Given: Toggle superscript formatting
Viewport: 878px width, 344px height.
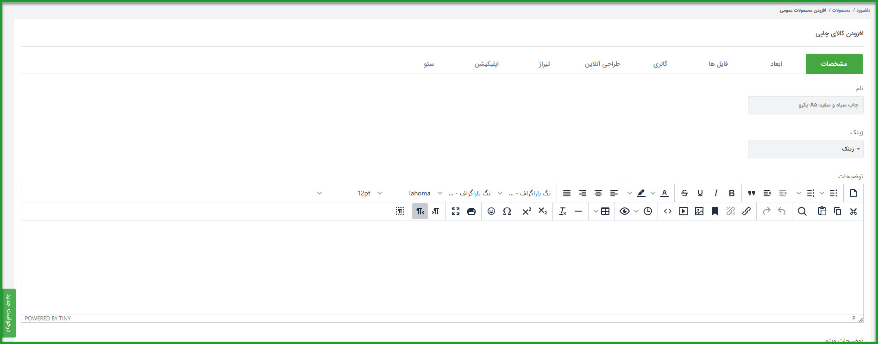Looking at the screenshot, I should pyautogui.click(x=527, y=211).
